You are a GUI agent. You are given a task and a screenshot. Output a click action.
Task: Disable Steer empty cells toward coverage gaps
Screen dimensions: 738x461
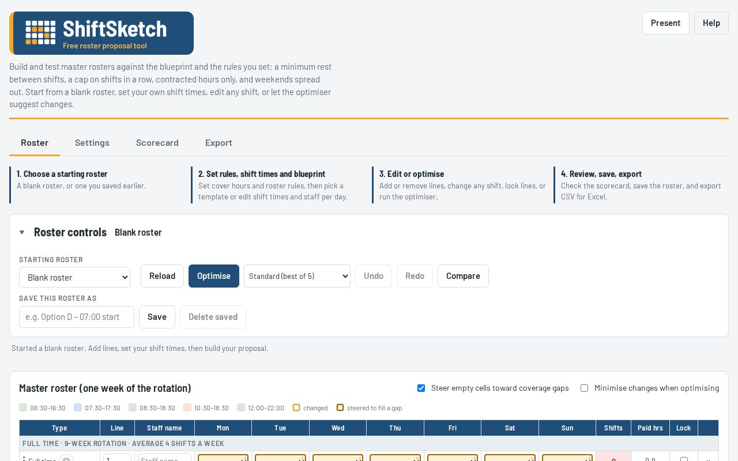[421, 388]
